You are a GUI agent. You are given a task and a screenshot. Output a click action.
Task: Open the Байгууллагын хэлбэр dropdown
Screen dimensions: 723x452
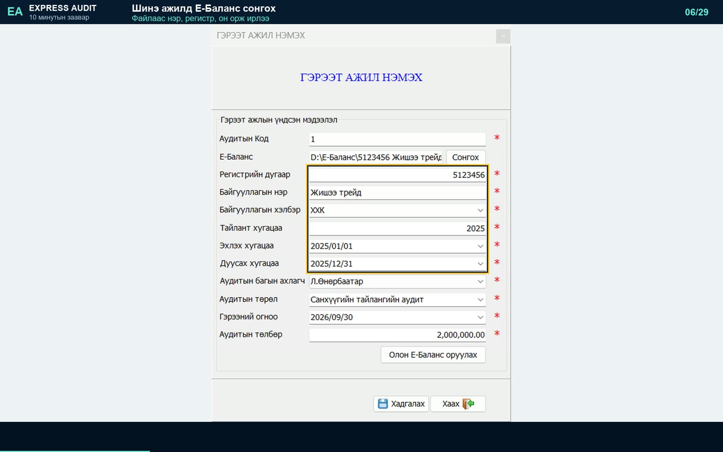tap(480, 210)
